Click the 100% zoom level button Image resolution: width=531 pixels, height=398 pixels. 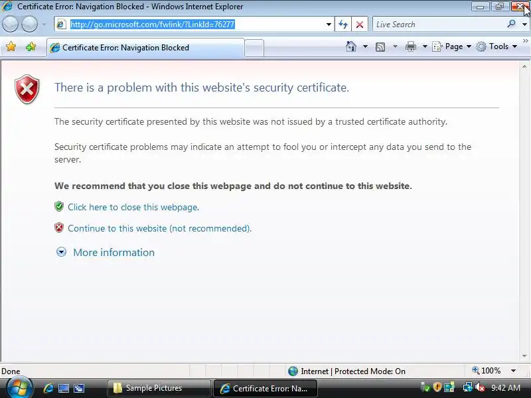pos(487,371)
